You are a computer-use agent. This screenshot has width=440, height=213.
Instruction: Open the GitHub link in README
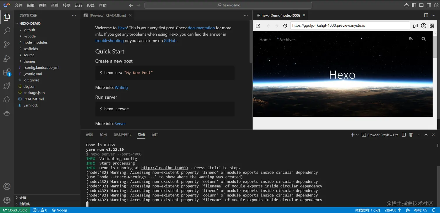[x=170, y=41]
